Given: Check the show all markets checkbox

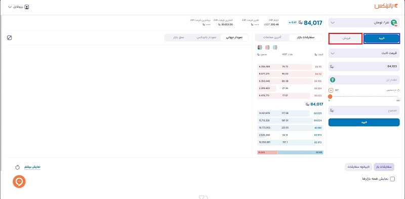Looking at the screenshot, I should coord(393,179).
